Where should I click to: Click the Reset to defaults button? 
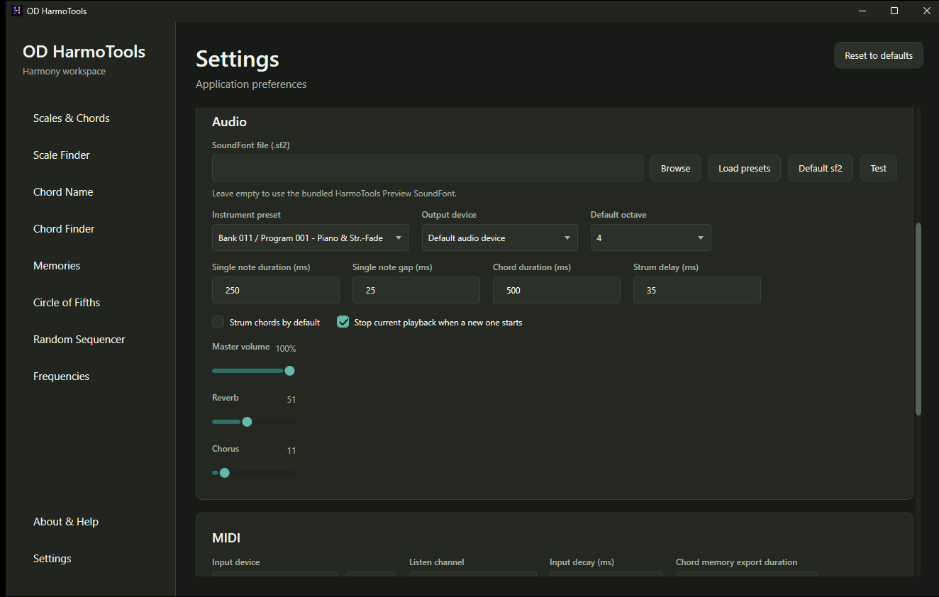879,55
